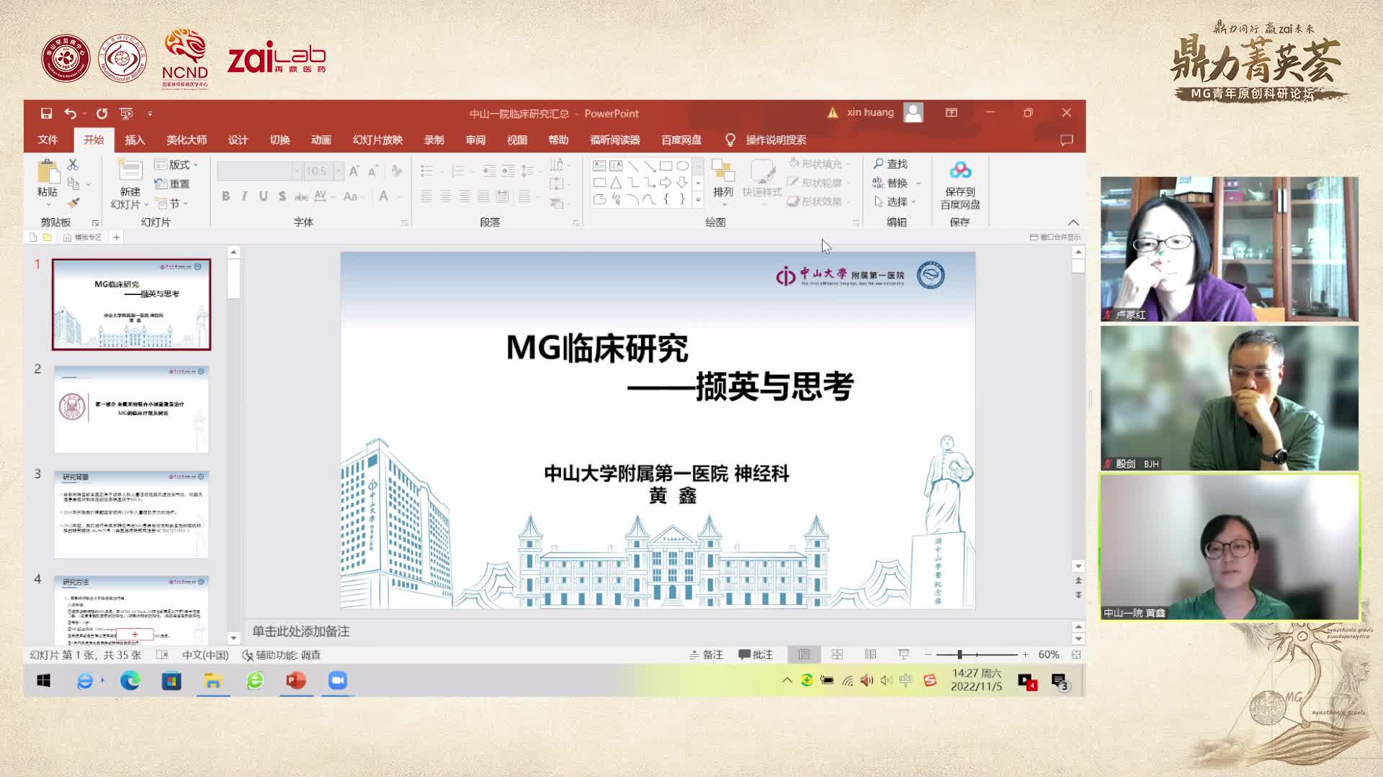
Task: Click the Save icon in quick access toolbar
Action: (46, 113)
